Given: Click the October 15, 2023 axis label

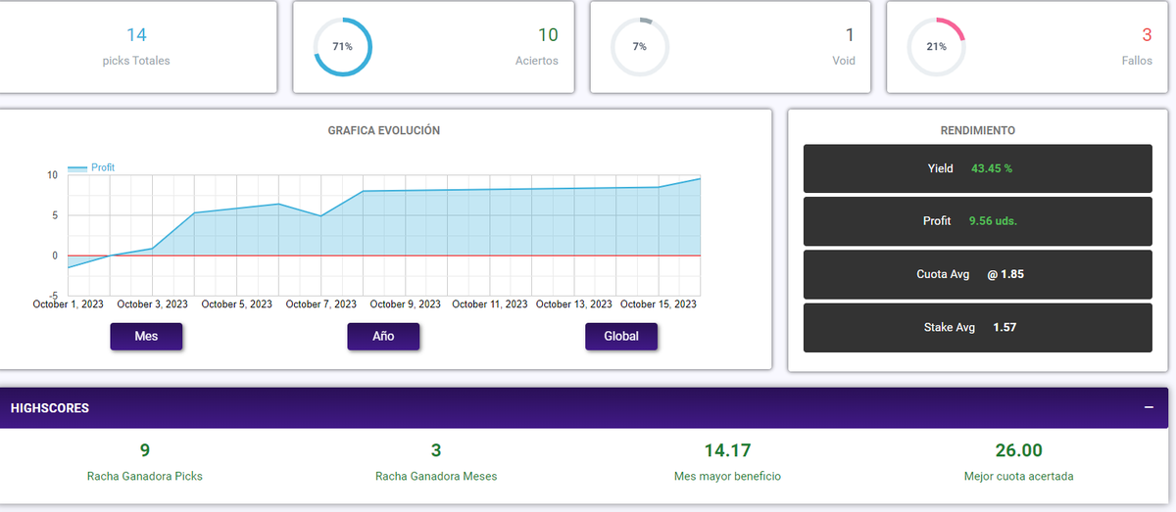Looking at the screenshot, I should tap(659, 304).
